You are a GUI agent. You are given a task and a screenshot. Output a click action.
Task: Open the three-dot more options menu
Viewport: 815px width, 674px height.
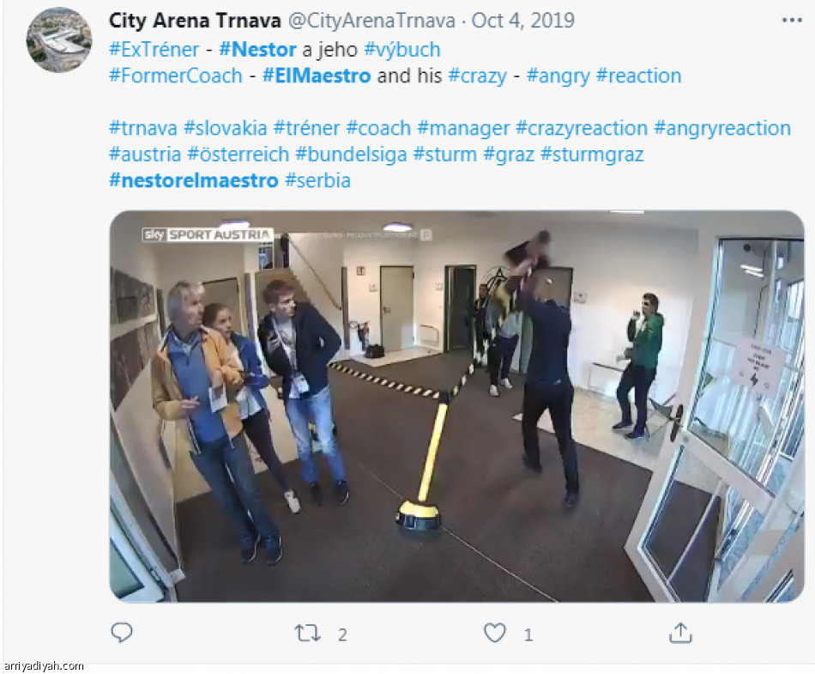(x=792, y=21)
